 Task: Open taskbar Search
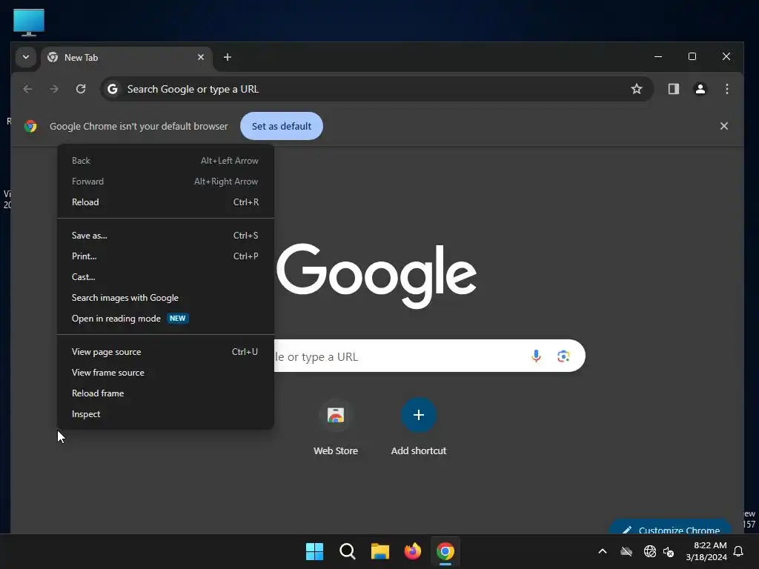347,551
